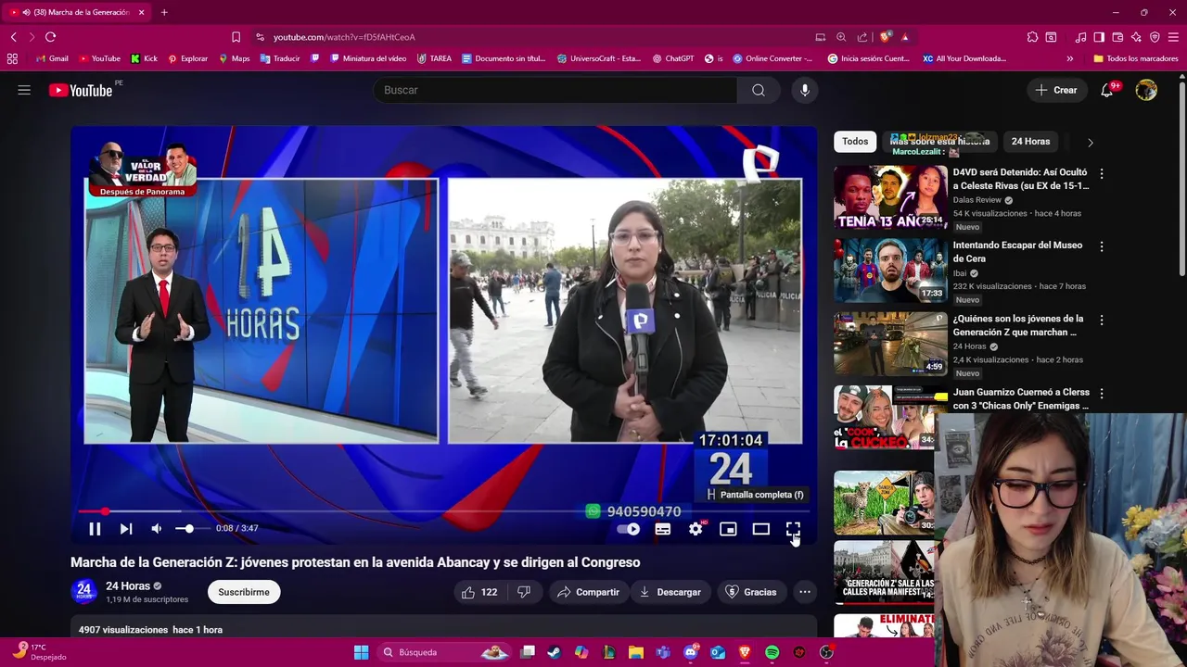This screenshot has height=667, width=1187.
Task: Open 24 Horas channel avatar
Action: tap(84, 591)
